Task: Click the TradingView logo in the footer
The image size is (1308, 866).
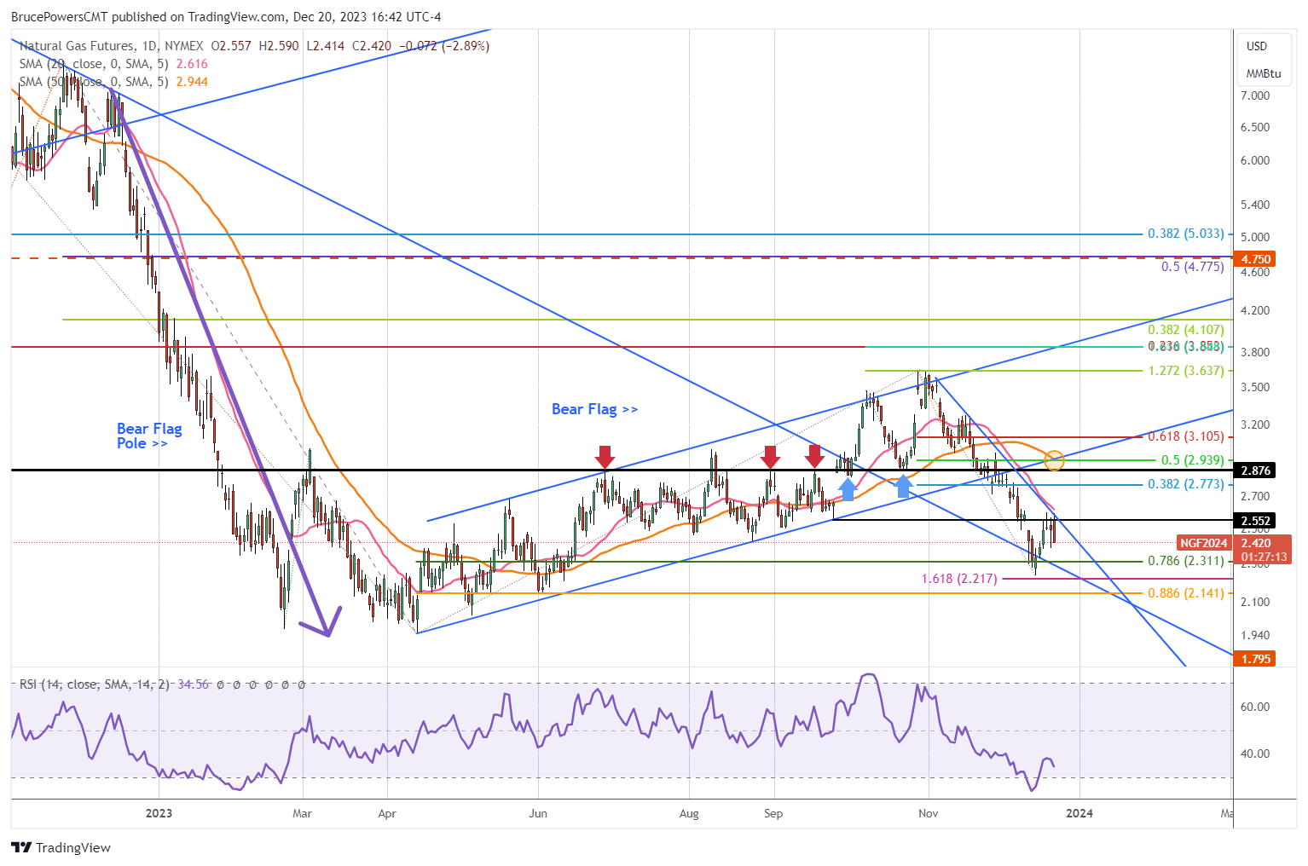Action: [x=61, y=847]
